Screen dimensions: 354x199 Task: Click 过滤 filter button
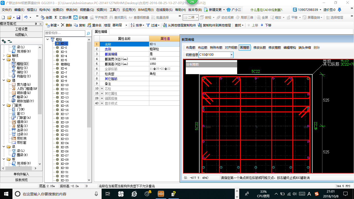pyautogui.click(x=153, y=25)
